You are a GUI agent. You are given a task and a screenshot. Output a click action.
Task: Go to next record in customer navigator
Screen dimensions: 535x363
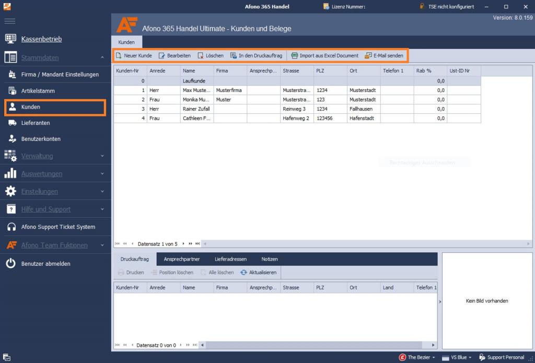click(183, 243)
